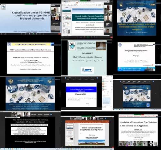Switch to red Home tab in WPS ribbon
The height and width of the screenshot is (150, 161).
77,3
